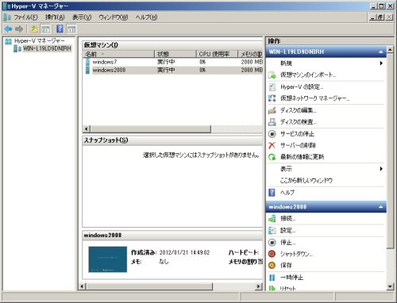Click windows2008 2000 MB memory cell

(252, 70)
